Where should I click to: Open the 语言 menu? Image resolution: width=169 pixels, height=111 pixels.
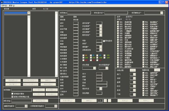click(12, 6)
